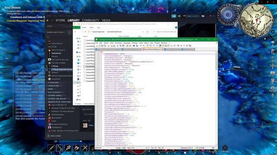The image size is (277, 155).
Task: Select the second weapon slot in game hotbar
Action: tap(60, 148)
